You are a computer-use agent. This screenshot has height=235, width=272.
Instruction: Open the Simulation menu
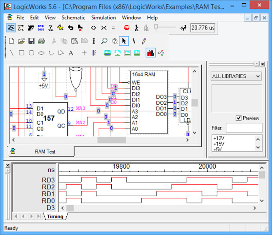click(104, 18)
